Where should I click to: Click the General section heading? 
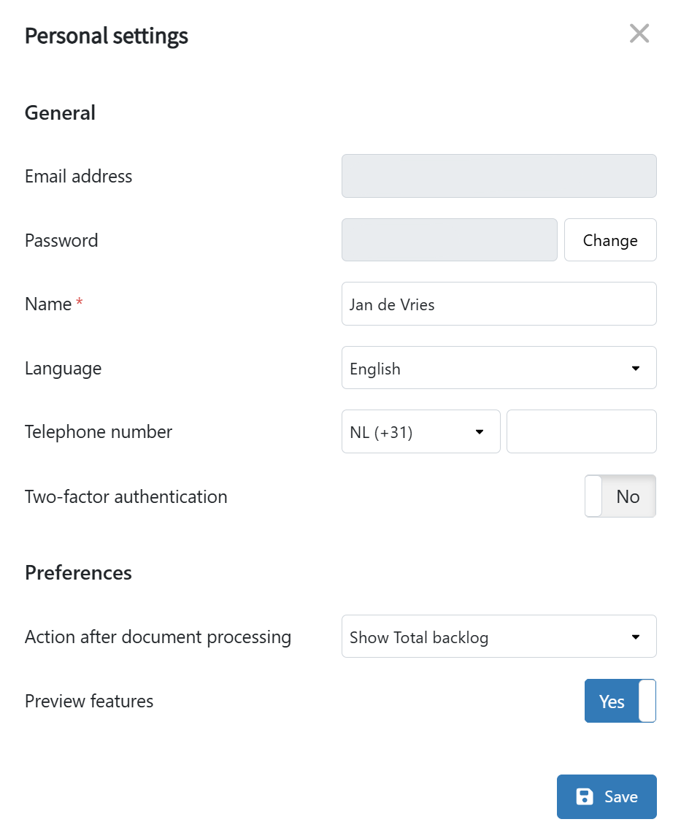60,112
